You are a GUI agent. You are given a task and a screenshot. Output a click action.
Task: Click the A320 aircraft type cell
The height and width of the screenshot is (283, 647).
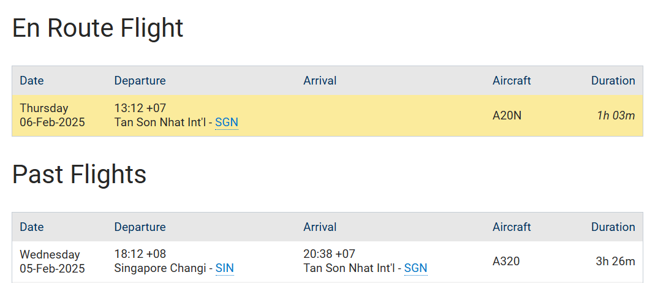pyautogui.click(x=506, y=261)
